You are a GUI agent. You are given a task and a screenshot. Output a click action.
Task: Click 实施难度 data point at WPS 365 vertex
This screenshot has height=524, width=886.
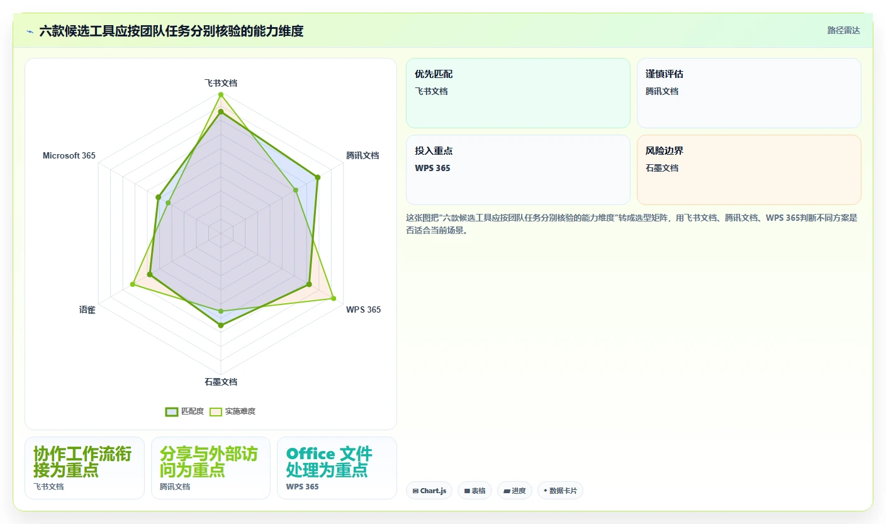coord(334,298)
